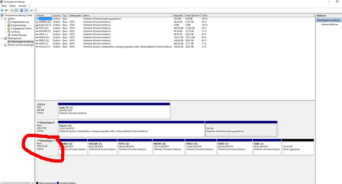342x184 pixels.
Task: Toggle the show/hide console tree icon
Action: [16, 10]
